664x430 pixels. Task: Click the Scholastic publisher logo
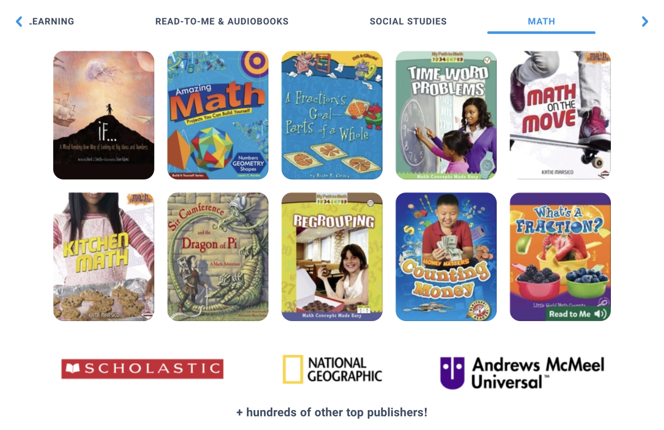pos(142,369)
